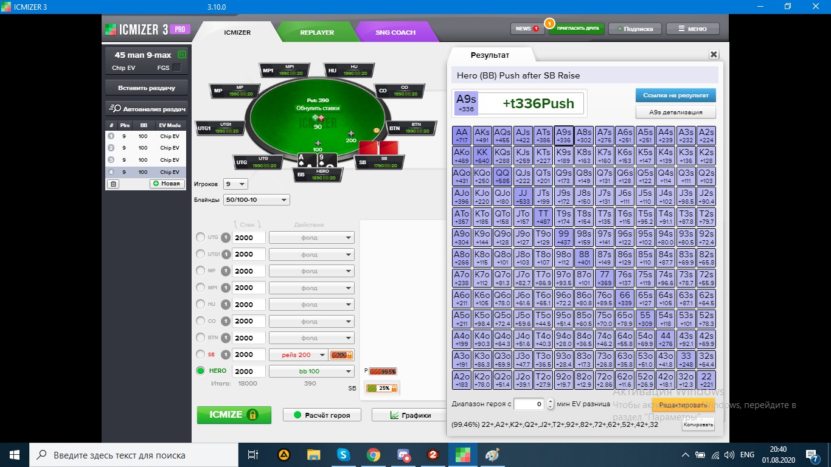Open the Игроков player count dropdown

(x=235, y=184)
